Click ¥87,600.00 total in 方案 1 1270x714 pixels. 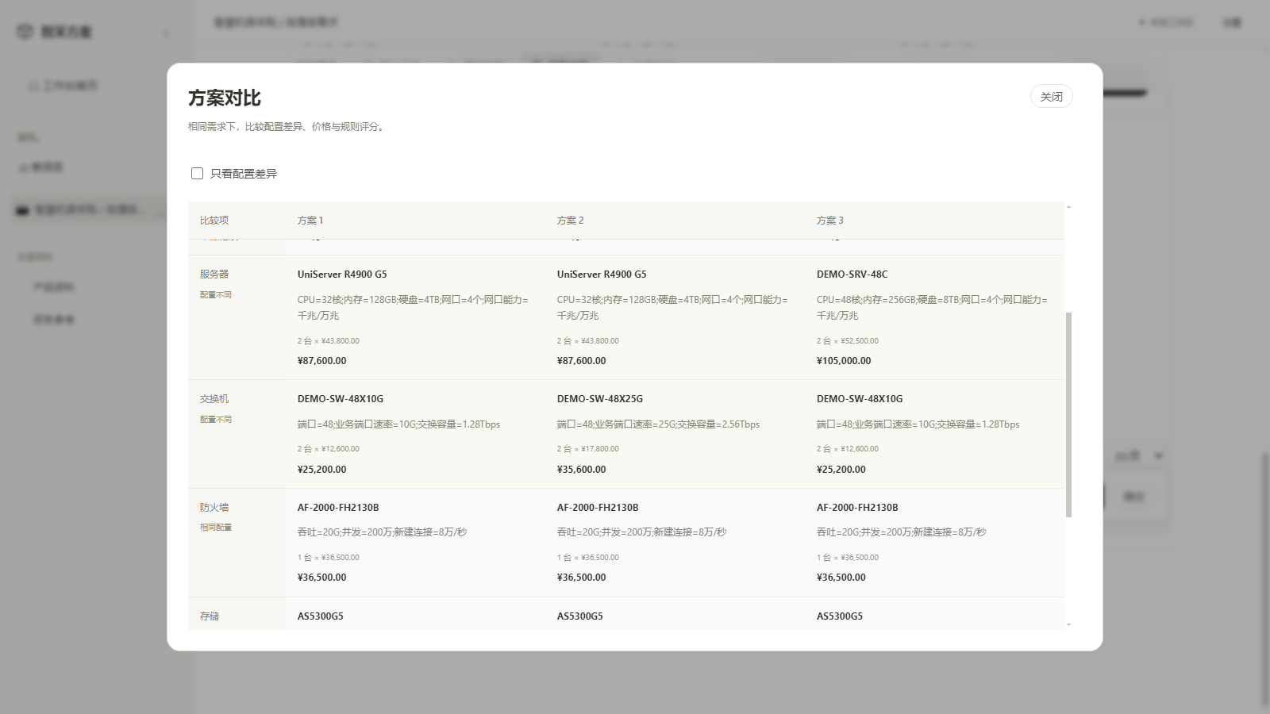321,361
